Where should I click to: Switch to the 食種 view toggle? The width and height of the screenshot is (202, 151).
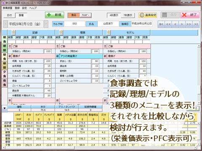coord(21,15)
